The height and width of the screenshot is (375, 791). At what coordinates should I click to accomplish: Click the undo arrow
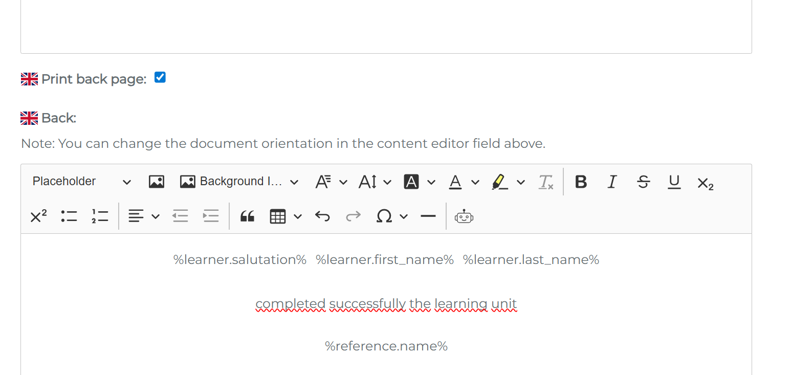click(322, 216)
